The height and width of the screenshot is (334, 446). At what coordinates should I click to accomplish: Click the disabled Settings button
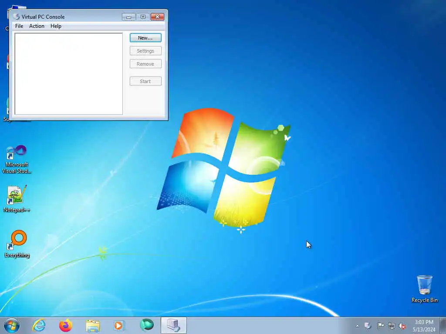click(145, 51)
